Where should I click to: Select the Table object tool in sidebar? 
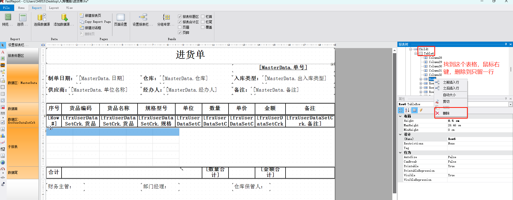click(3, 94)
